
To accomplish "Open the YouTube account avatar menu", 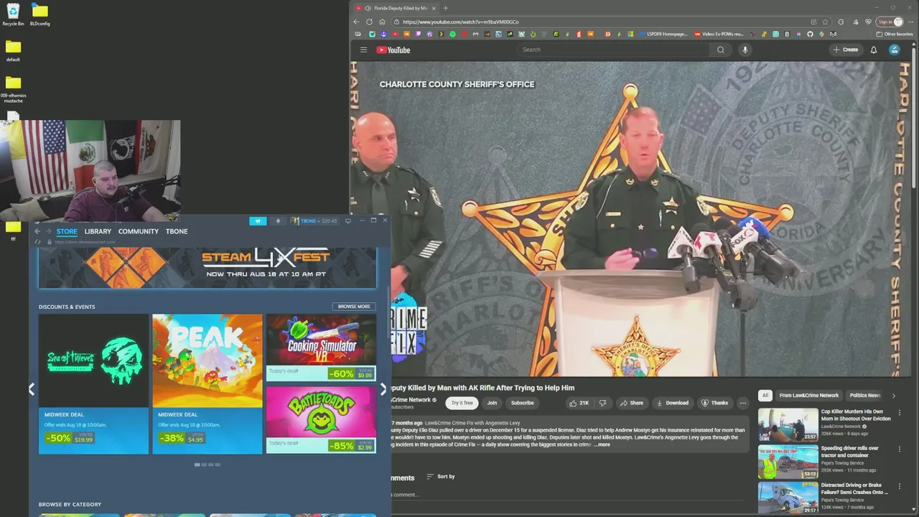I will pyautogui.click(x=894, y=50).
